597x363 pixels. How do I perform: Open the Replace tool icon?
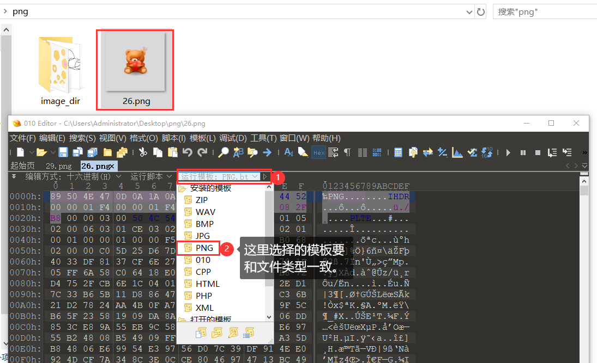click(238, 152)
